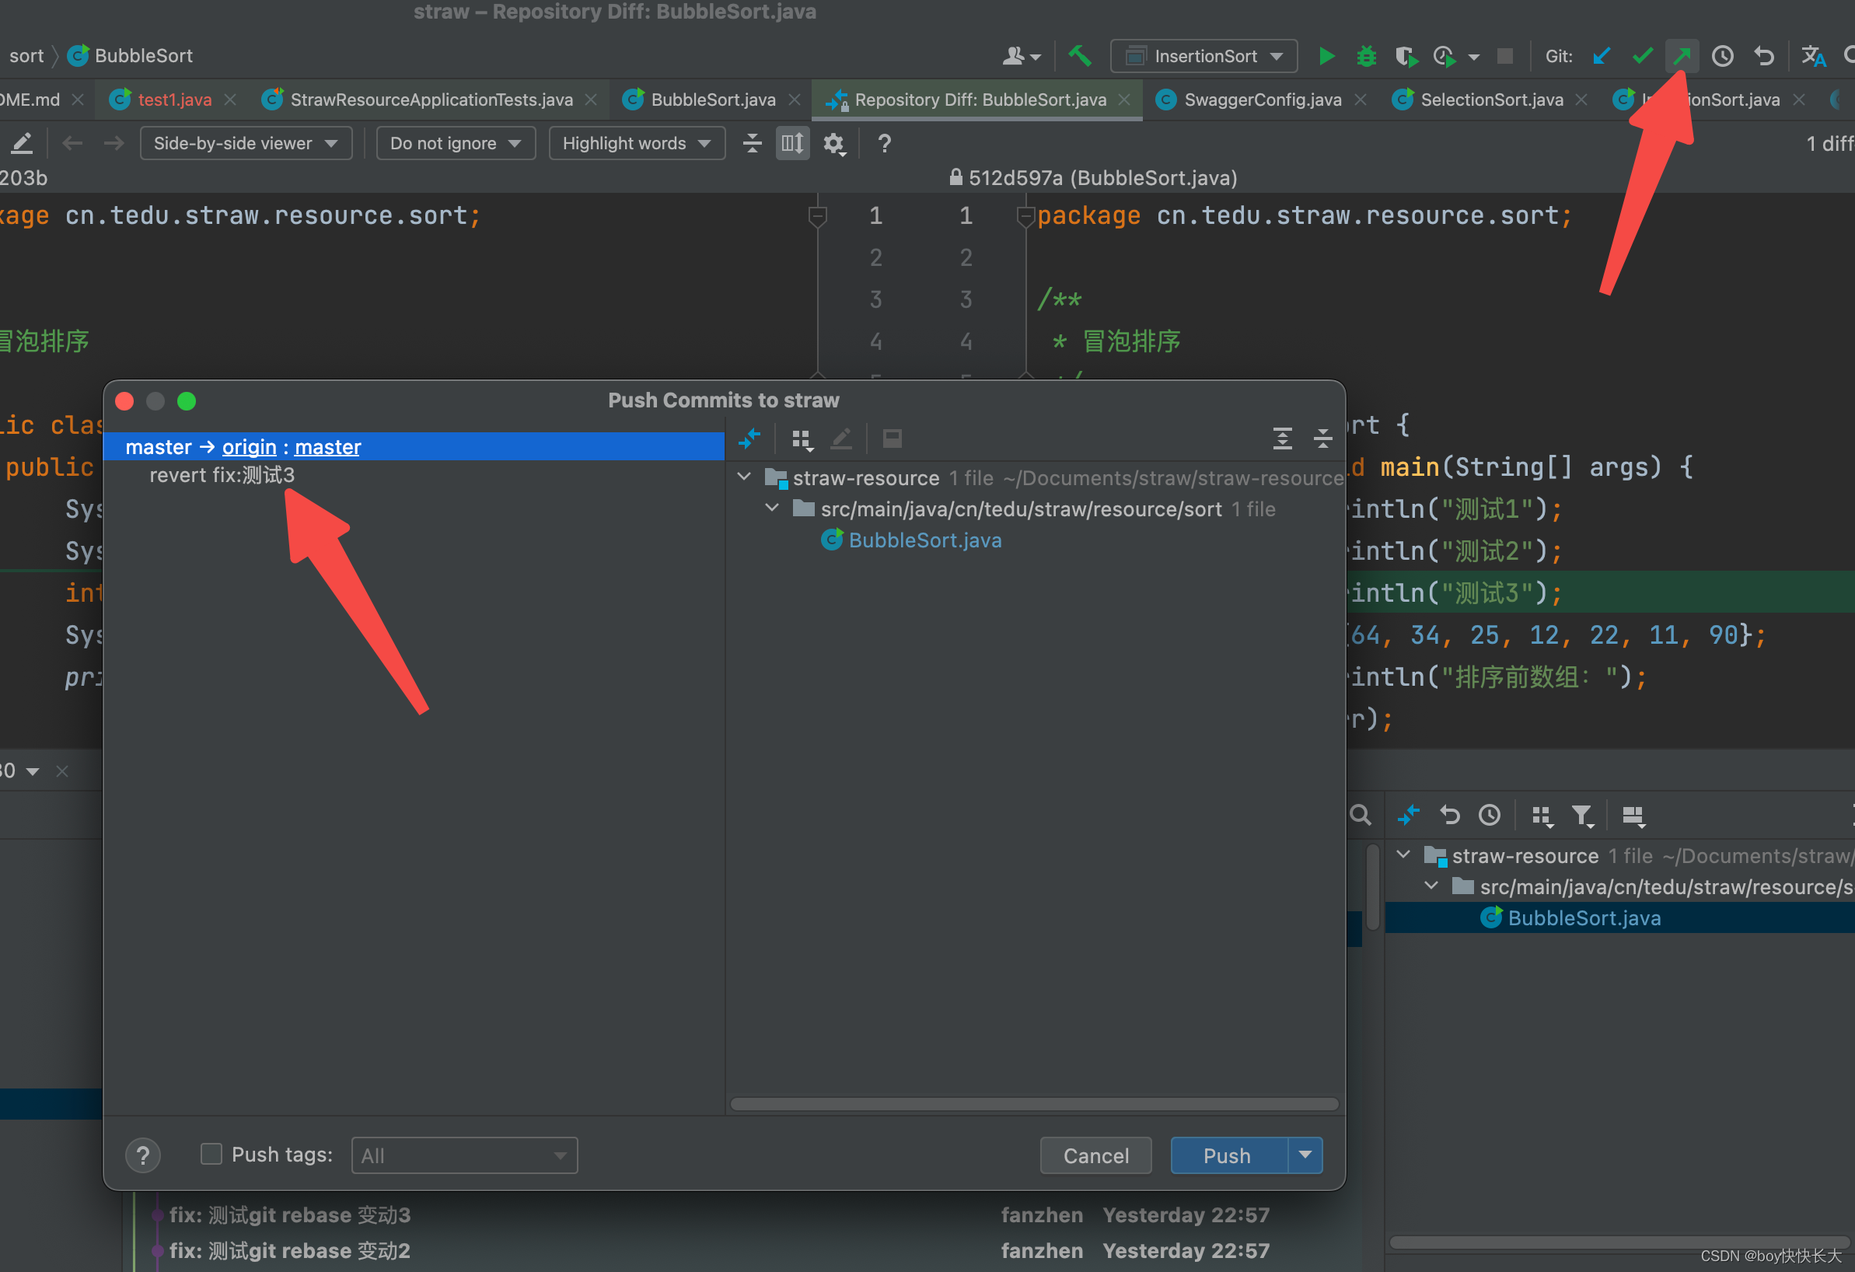Switch to BubbleSort.java editor tab

(712, 100)
